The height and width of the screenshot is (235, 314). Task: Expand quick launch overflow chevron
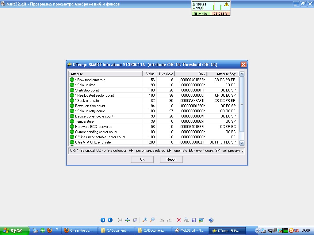click(57, 229)
